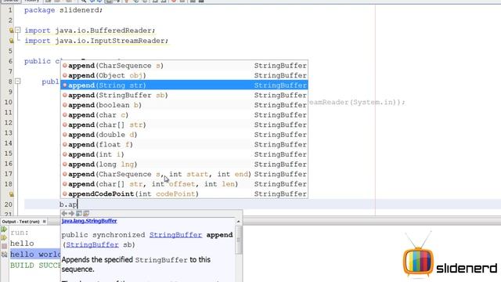Click the 'hello' line in Output
This screenshot has width=501, height=282.
point(22,244)
